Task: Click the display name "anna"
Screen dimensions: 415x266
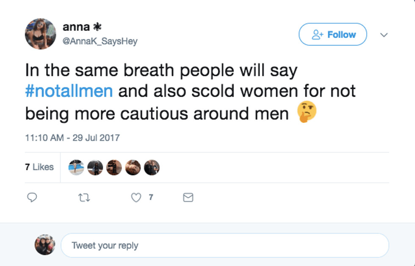Action: pos(76,27)
